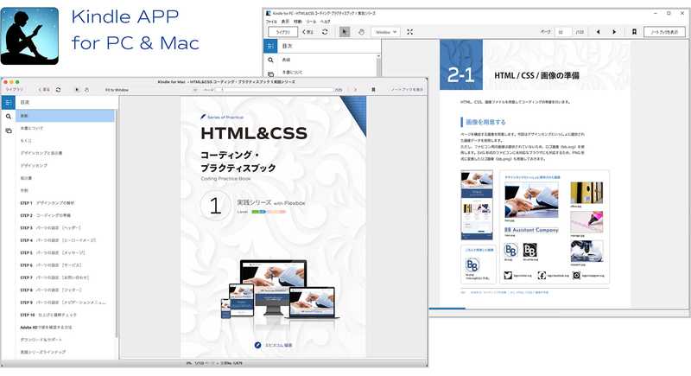The width and height of the screenshot is (691, 376).
Task: Select the 'STEP 9' contents entry
Action: point(63,303)
